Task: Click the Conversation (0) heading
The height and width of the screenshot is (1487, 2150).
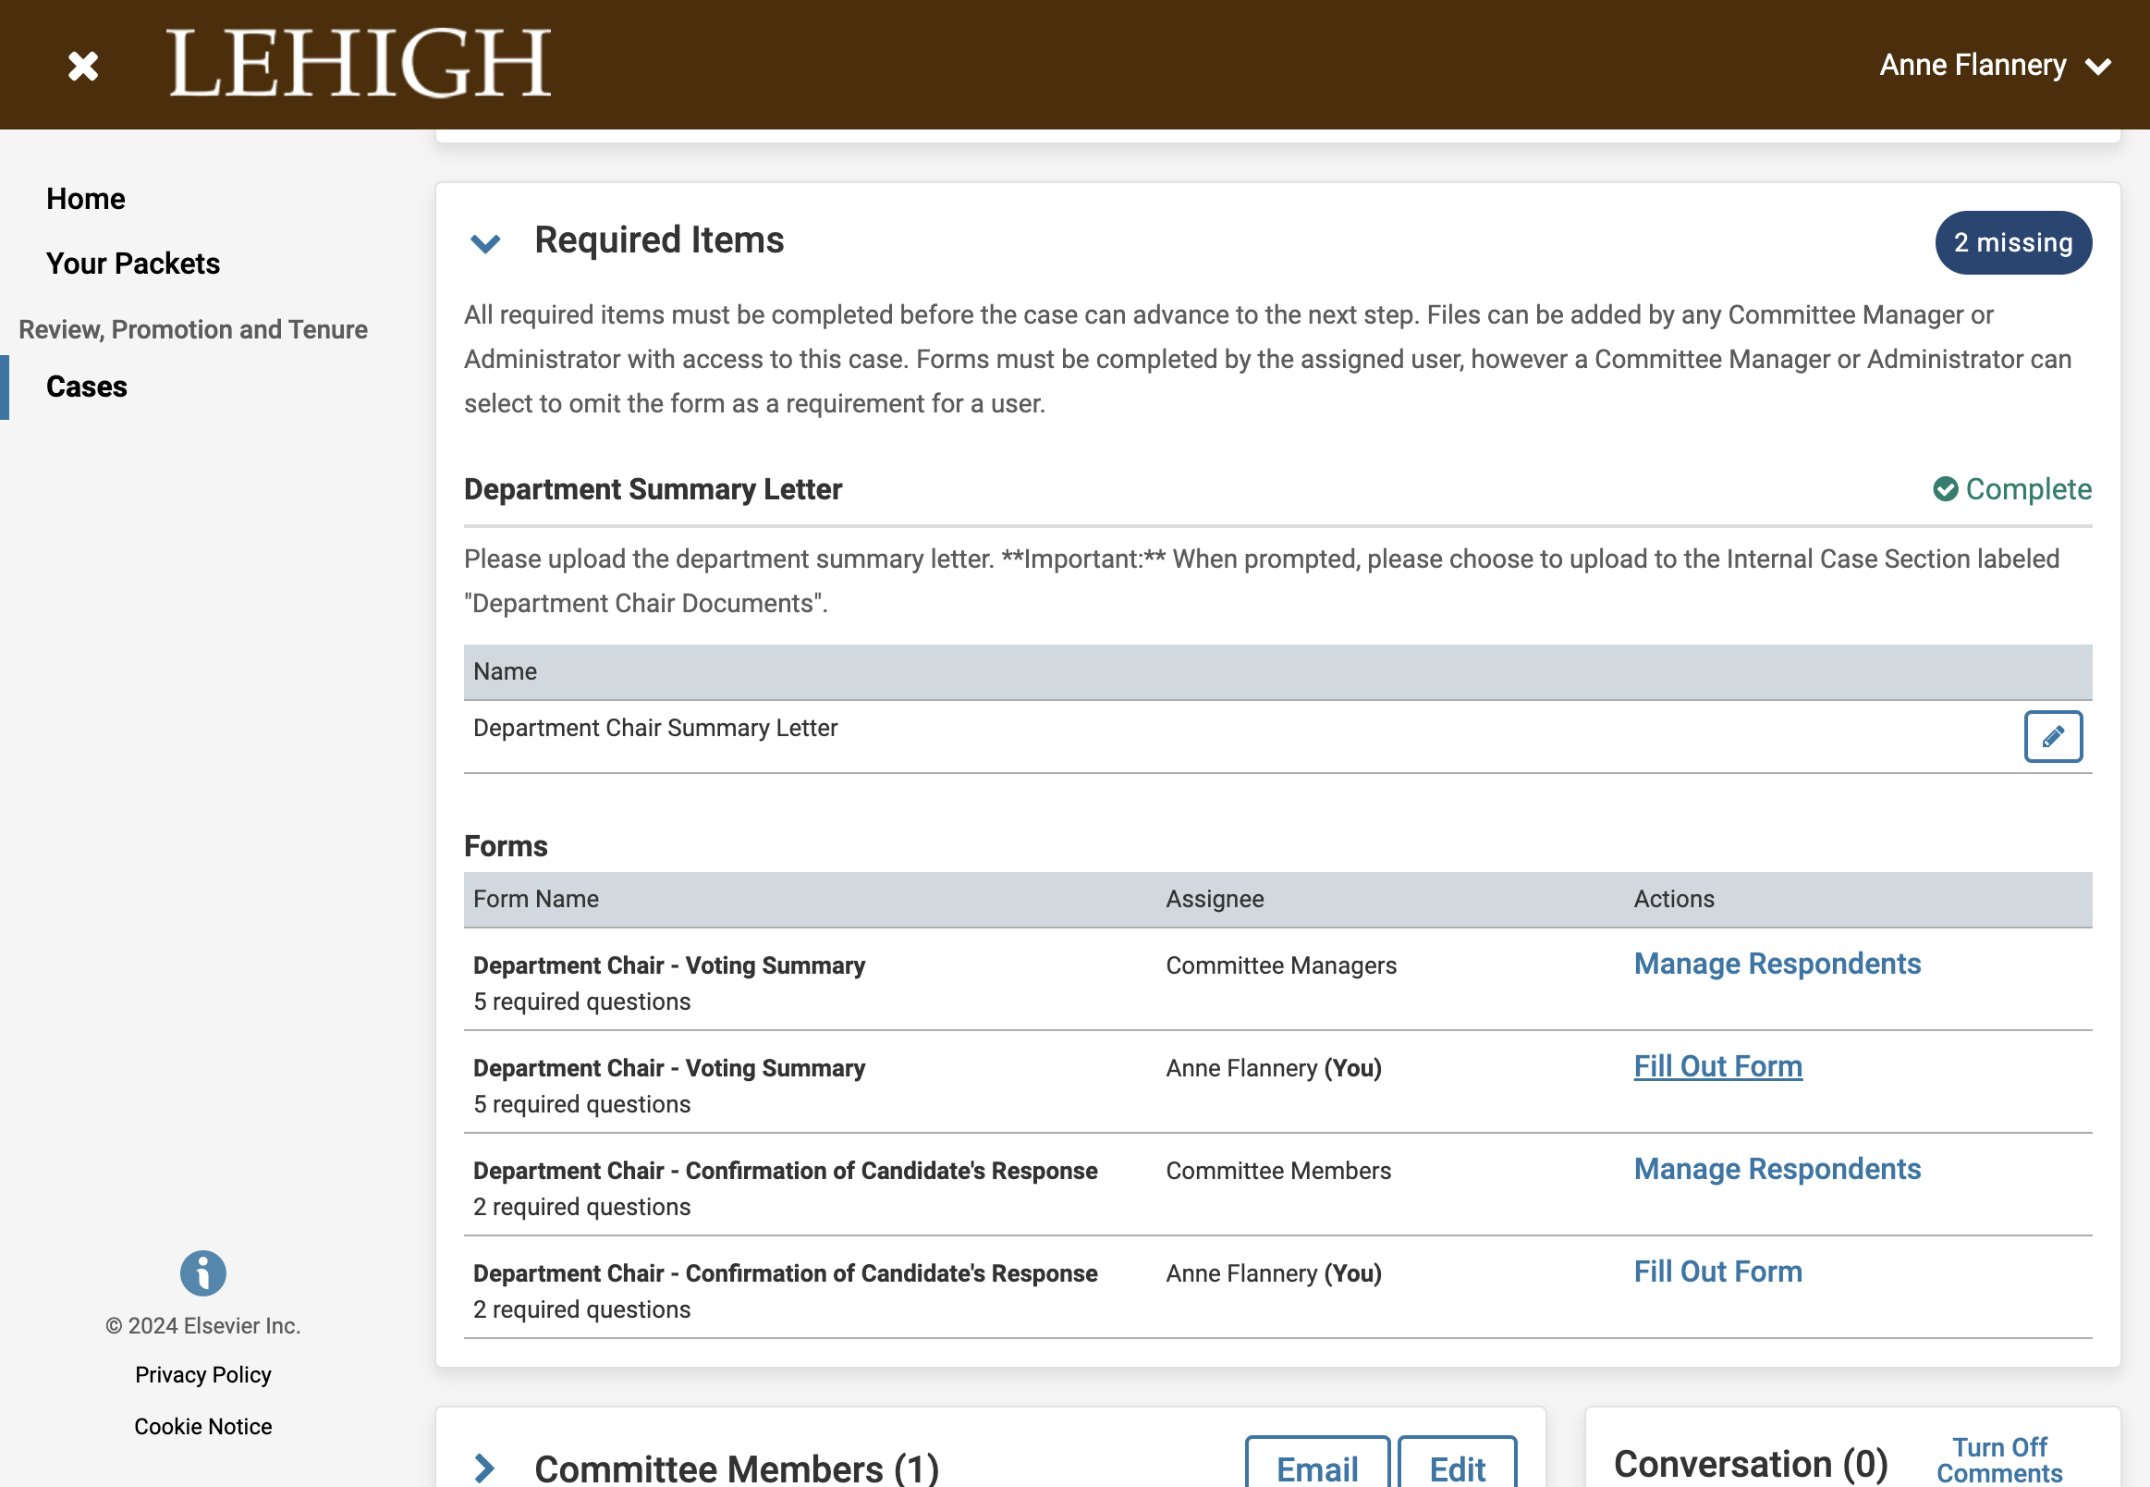Action: (1750, 1464)
